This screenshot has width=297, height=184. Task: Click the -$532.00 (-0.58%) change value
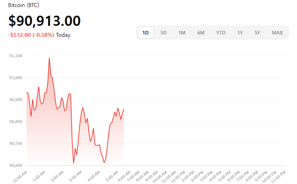(31, 35)
